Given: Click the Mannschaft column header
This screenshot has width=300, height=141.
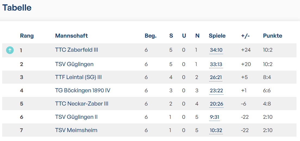Looking at the screenshot, I should tap(71, 36).
